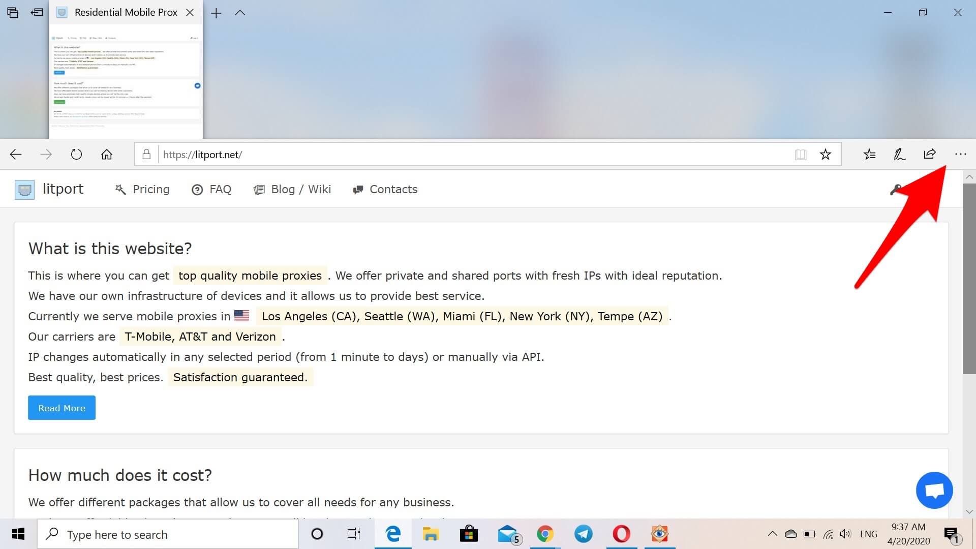
Task: Click the Read More button
Action: point(62,408)
